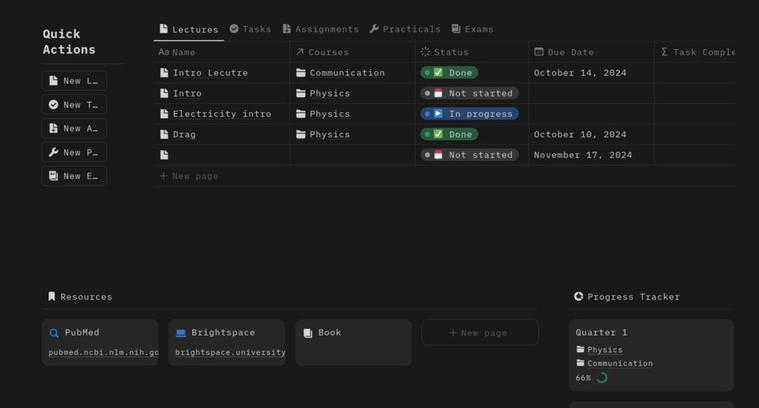
Task: Open the In progress status dropdown
Action: point(469,114)
